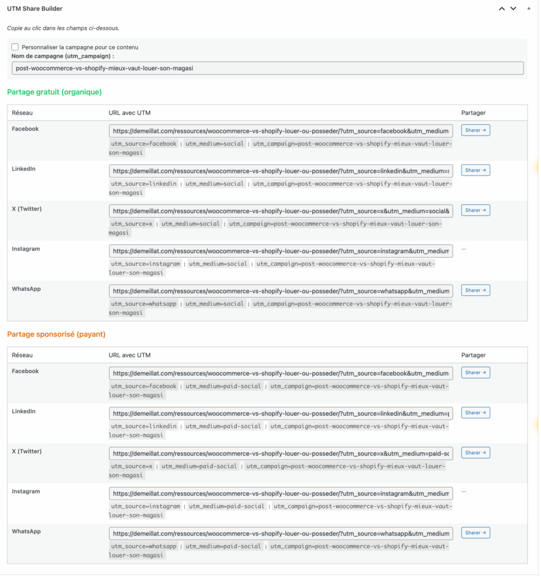This screenshot has height=576, width=541.
Task: Collapse the UTM Share Builder panel
Action: (528, 8)
